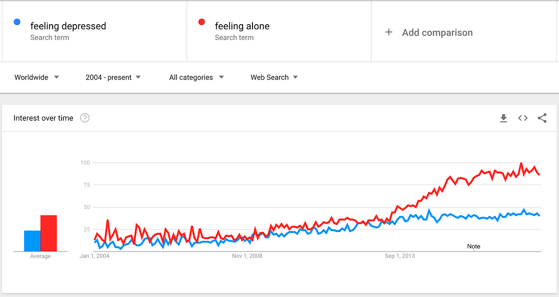
Task: Click the Add comparison text
Action: (x=437, y=33)
